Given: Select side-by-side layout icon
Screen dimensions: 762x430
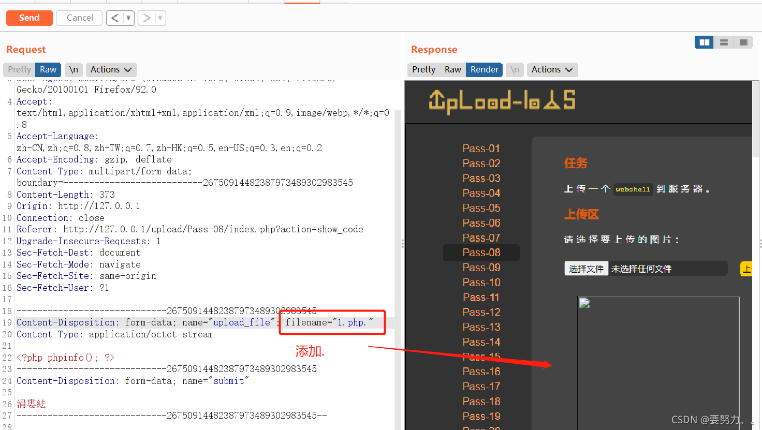Looking at the screenshot, I should (704, 42).
